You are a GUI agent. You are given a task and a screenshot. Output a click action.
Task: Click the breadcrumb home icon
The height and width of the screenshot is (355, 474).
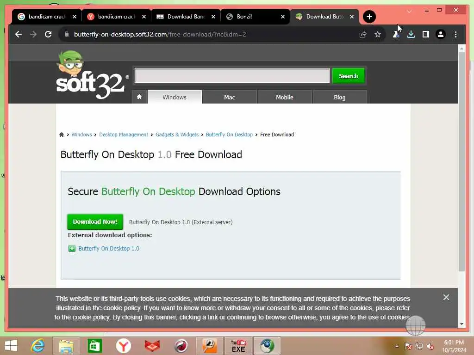tap(62, 135)
